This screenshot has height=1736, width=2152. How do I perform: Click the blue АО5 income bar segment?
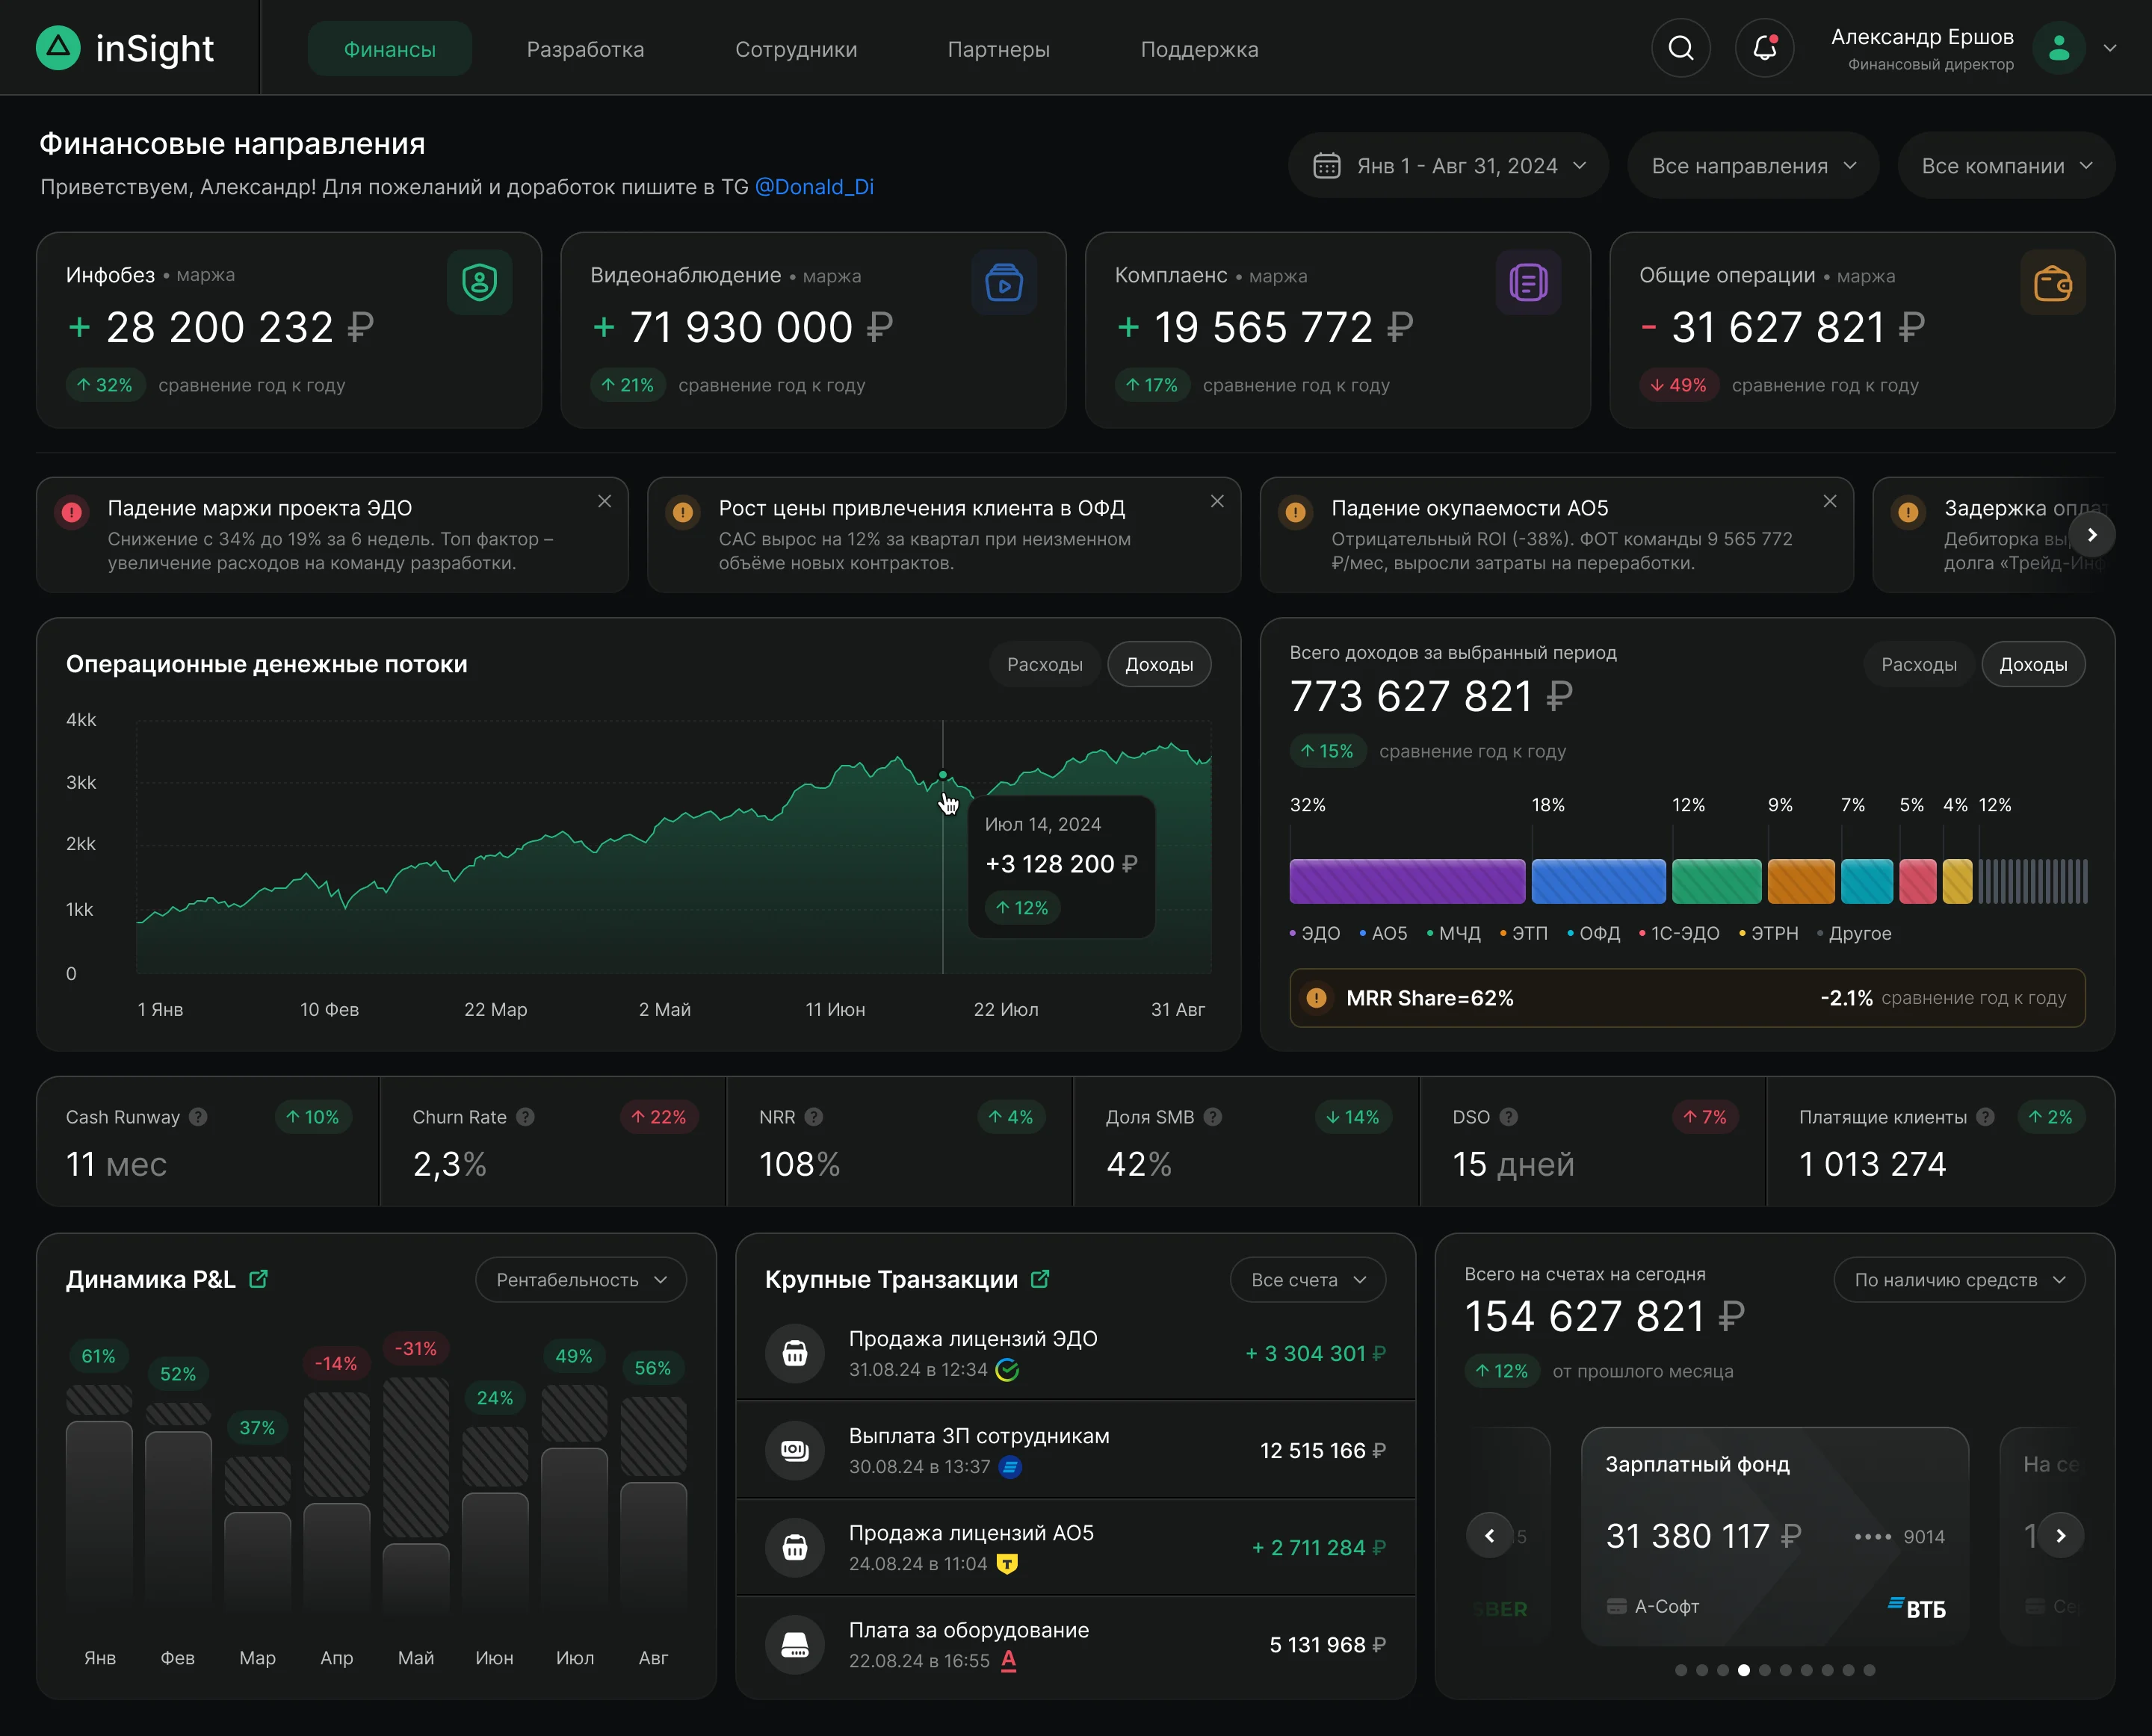(1598, 881)
